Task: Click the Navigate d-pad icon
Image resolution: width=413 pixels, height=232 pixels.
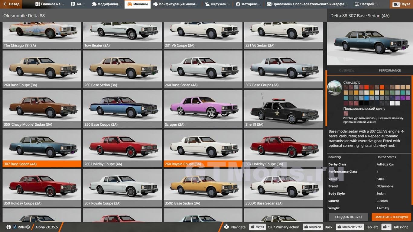Action: (x=226, y=227)
